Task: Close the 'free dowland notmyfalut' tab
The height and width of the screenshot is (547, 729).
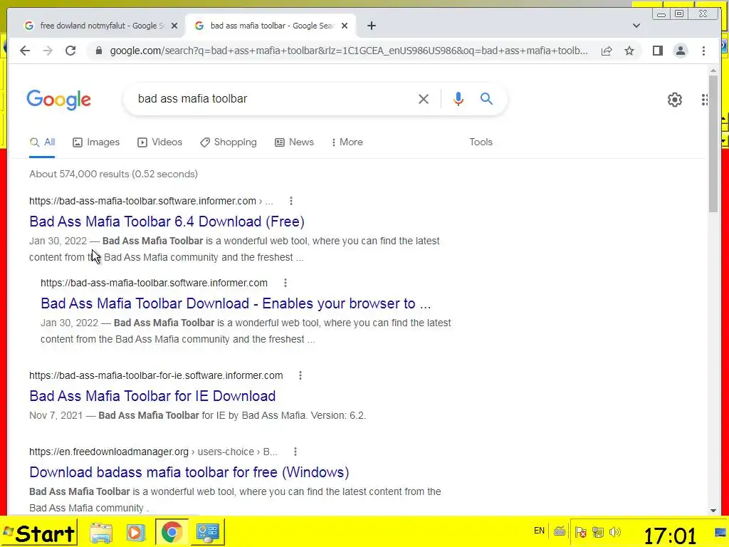Action: pyautogui.click(x=174, y=26)
